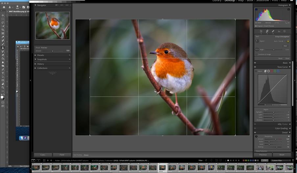
Task: Select the Hand tool in Photoshop
Action: 3,84
